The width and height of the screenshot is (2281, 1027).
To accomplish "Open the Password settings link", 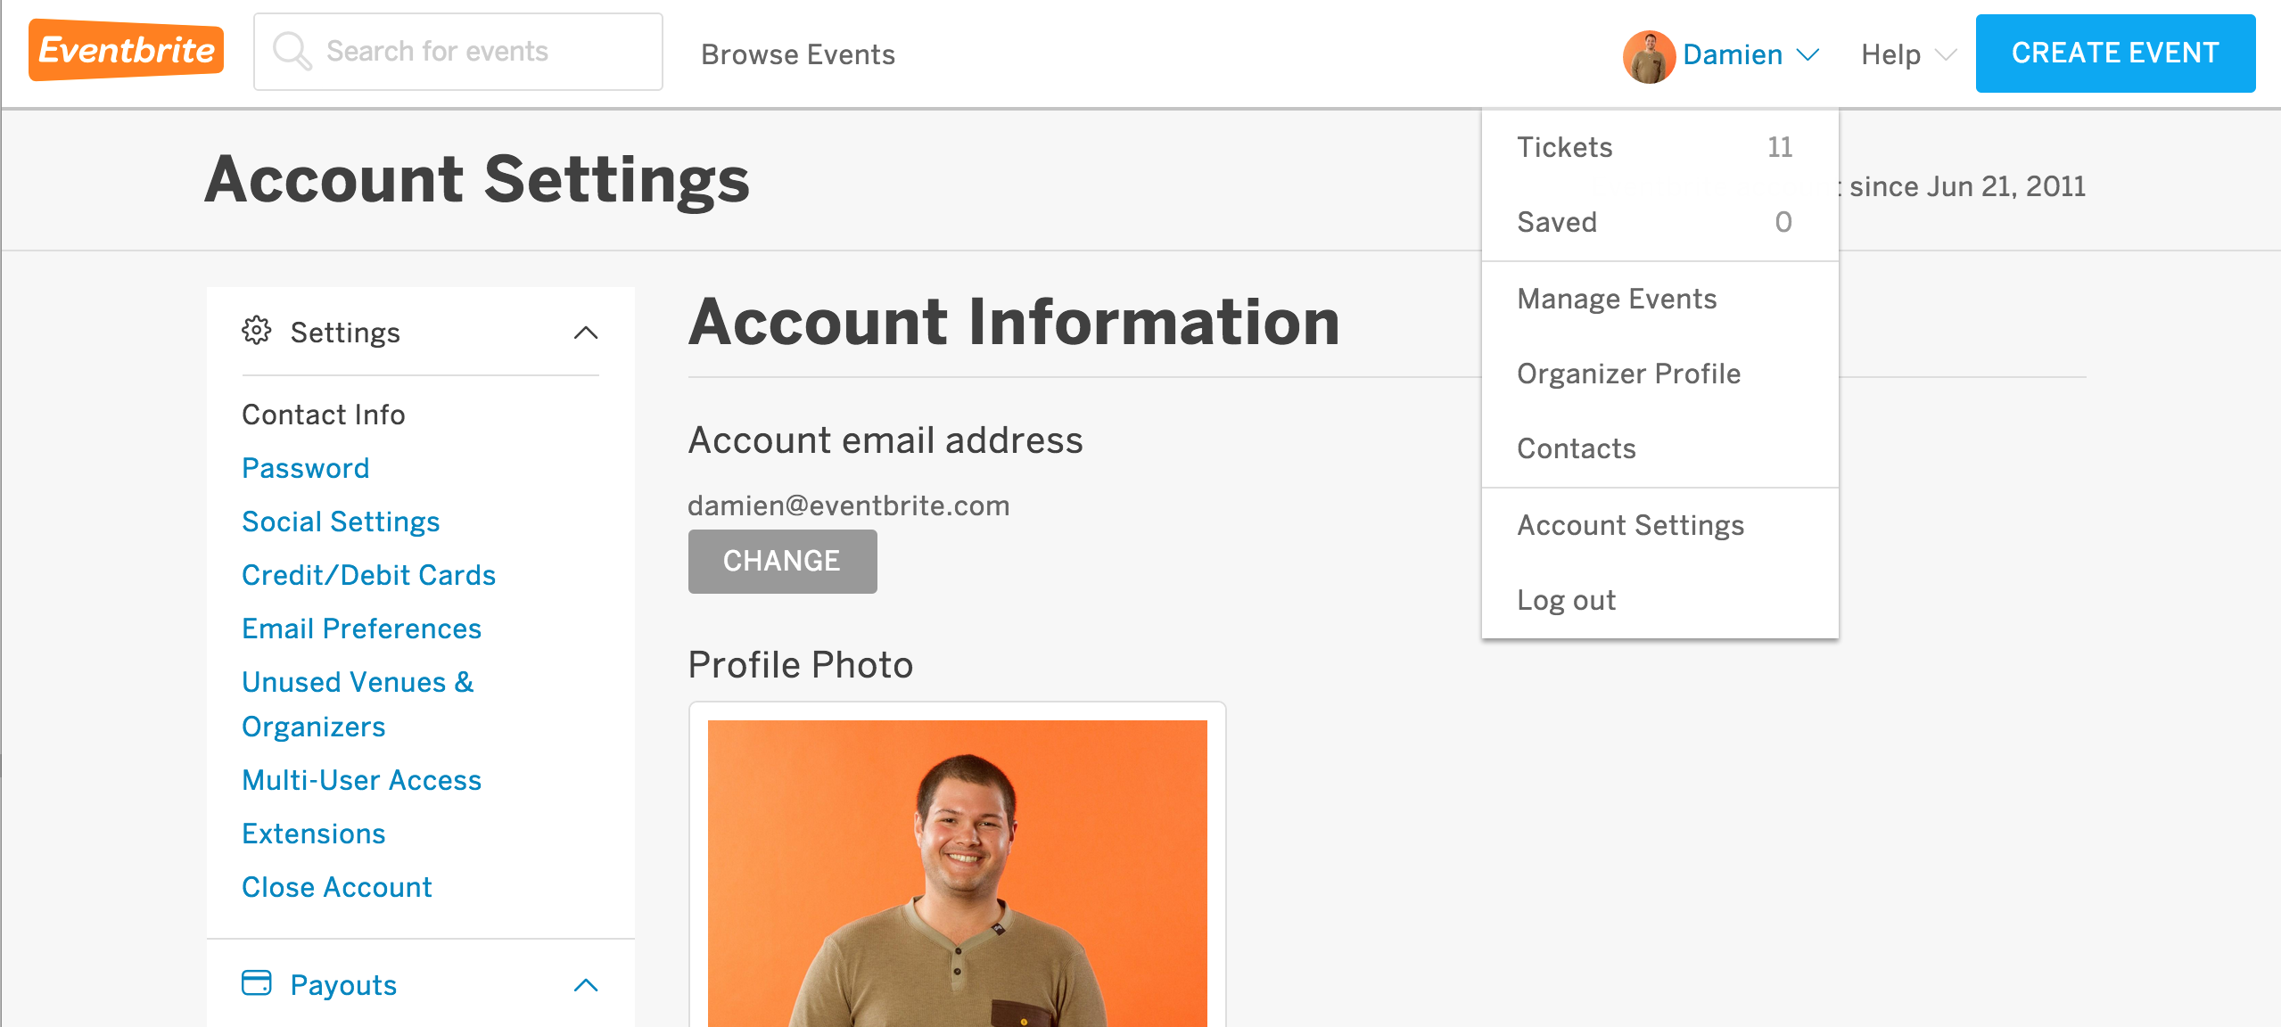I will pyautogui.click(x=306, y=468).
